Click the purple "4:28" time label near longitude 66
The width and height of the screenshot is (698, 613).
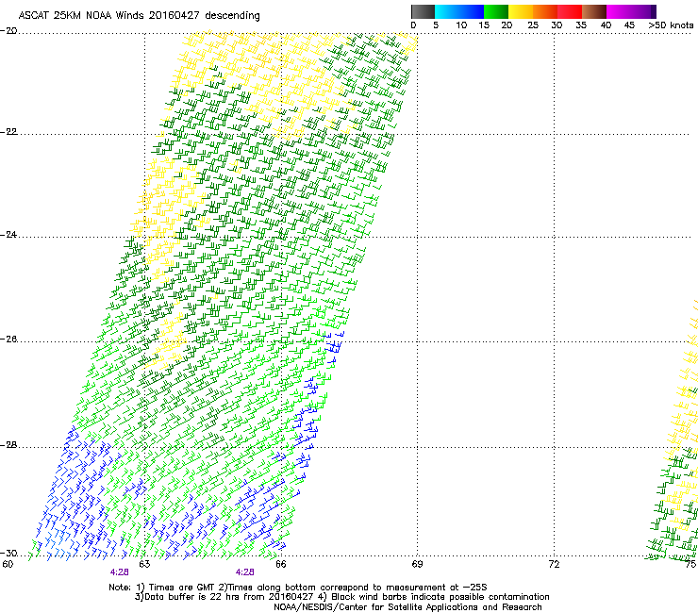(x=245, y=572)
